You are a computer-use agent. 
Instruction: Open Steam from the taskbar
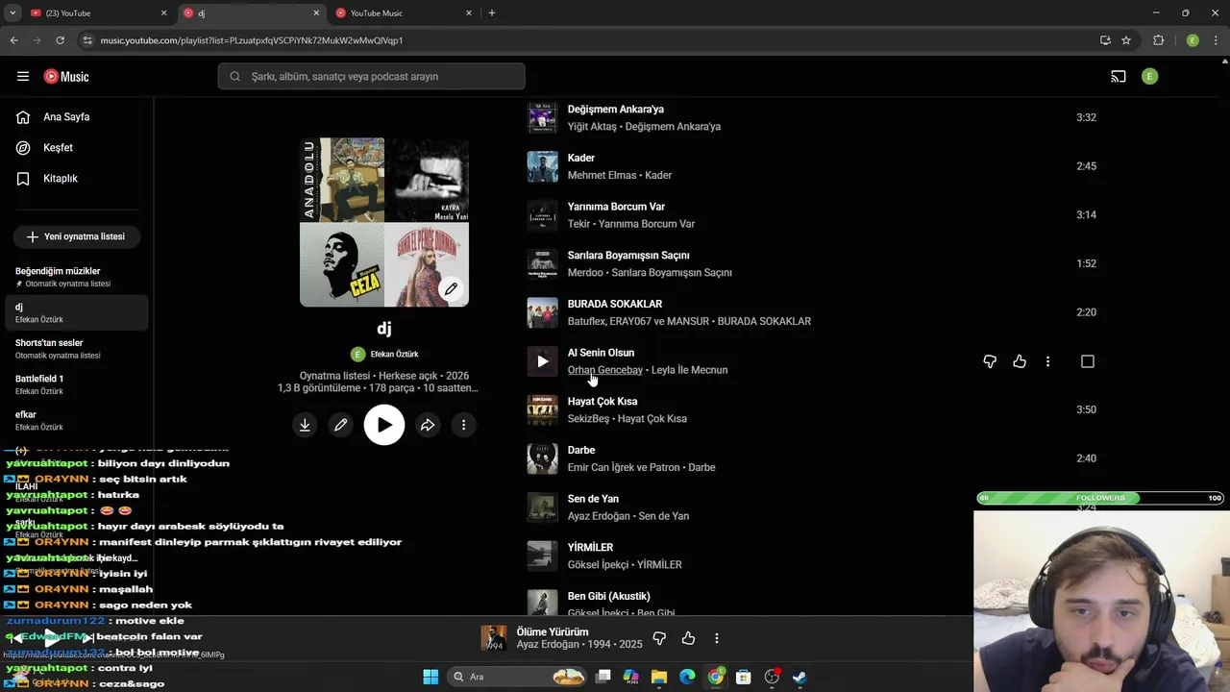[x=799, y=677]
